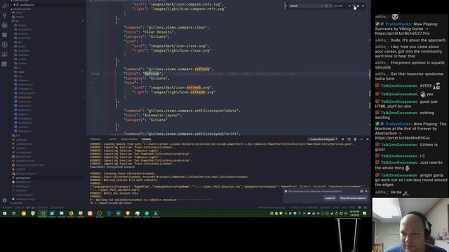Image resolution: width=449 pixels, height=252 pixels.
Task: Click first PretzelRocks username in chat
Action: (398, 24)
